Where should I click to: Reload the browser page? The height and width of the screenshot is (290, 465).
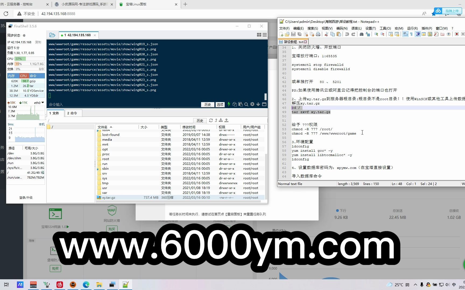click(x=6, y=14)
